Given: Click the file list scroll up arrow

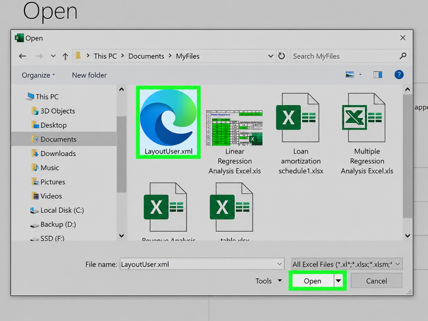Looking at the screenshot, I should pos(408,89).
